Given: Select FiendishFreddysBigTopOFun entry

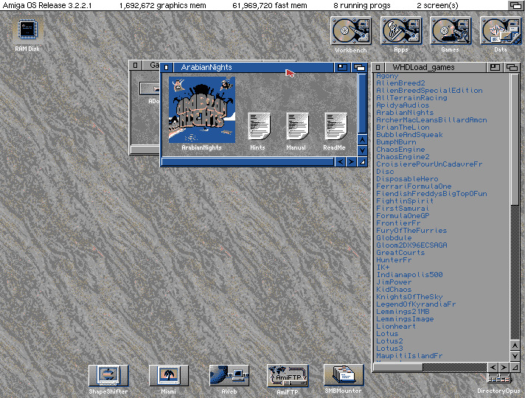Looking at the screenshot, I should coord(431,194).
